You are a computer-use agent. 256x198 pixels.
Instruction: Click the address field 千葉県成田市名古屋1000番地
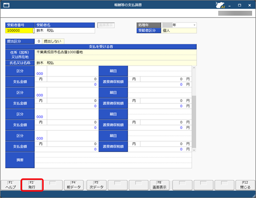click(x=116, y=52)
